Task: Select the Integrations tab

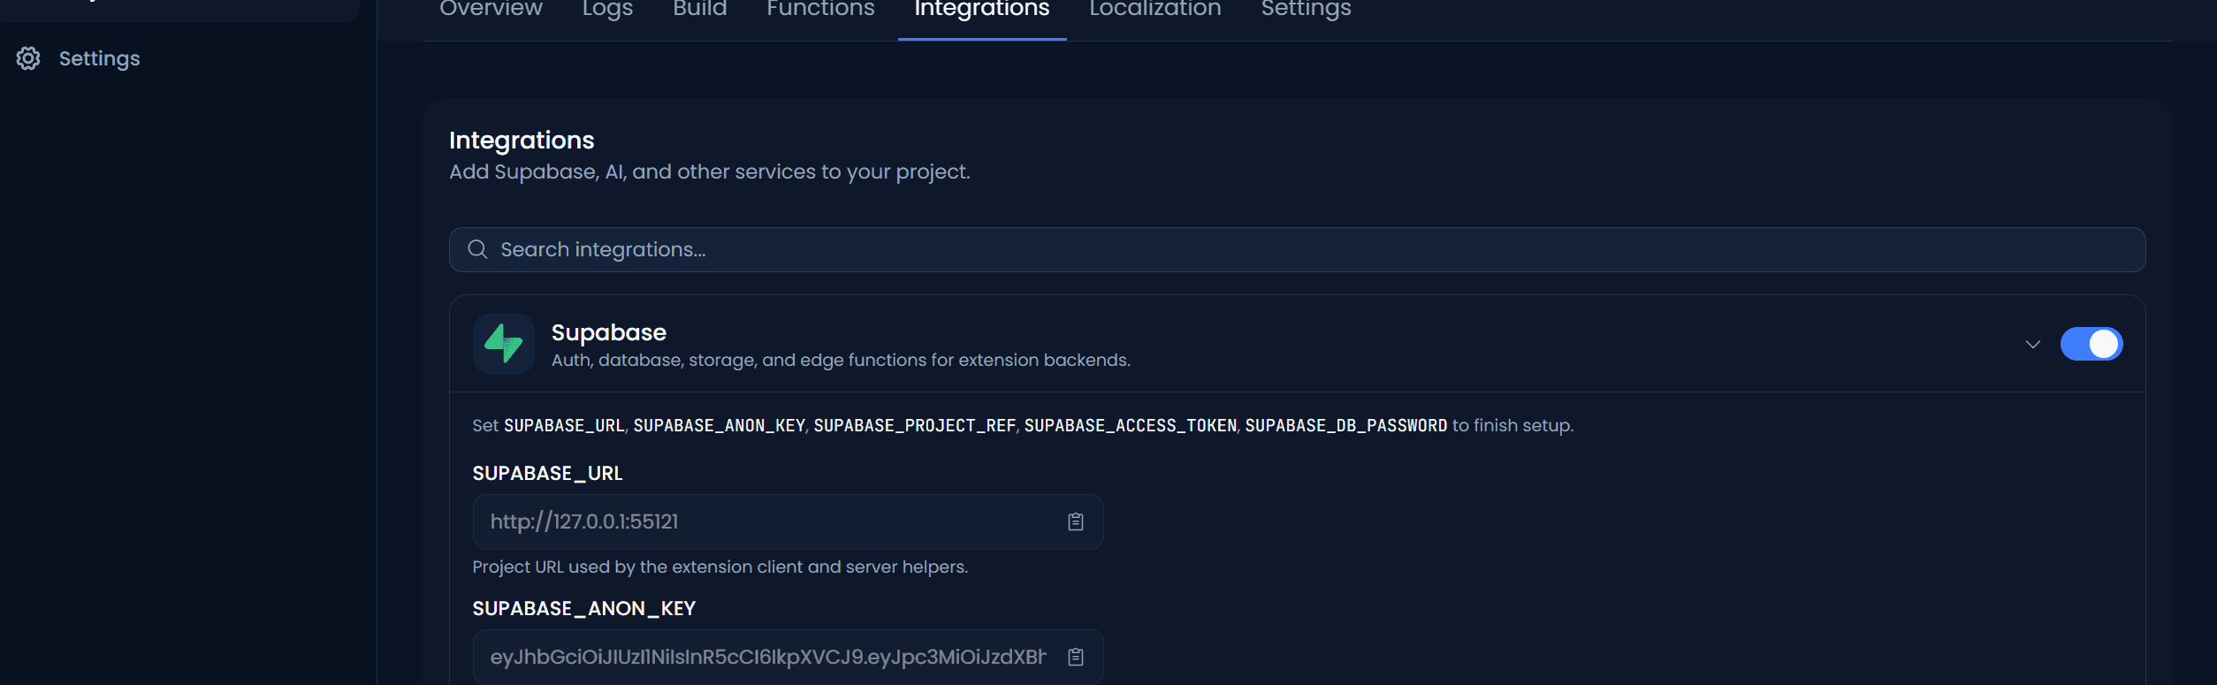Action: [x=982, y=9]
